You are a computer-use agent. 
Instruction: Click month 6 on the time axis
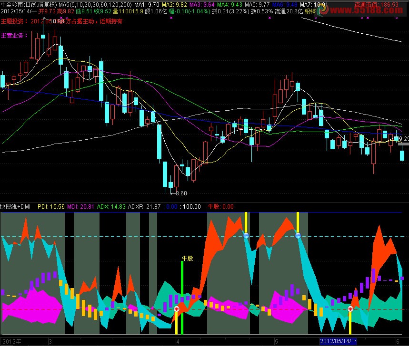[x=398, y=342]
